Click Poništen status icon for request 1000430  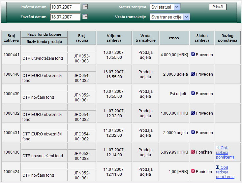click(193, 152)
